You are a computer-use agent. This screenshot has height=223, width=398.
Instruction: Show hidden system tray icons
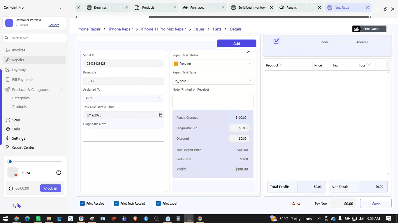(x=319, y=219)
